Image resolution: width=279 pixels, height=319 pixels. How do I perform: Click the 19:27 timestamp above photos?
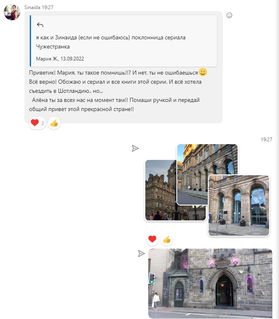click(x=267, y=139)
